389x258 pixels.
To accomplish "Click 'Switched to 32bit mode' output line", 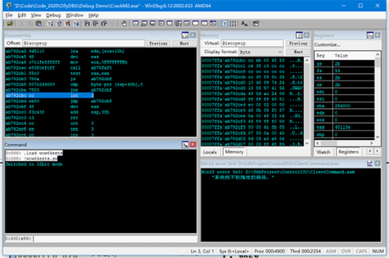I will [34, 164].
